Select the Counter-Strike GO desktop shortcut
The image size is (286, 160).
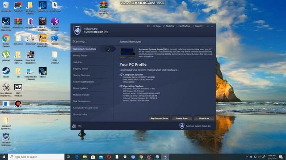coord(42,40)
